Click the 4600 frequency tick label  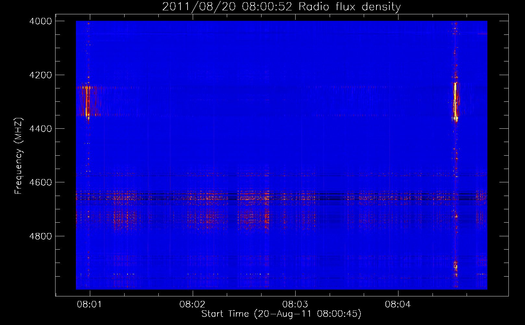click(x=41, y=182)
